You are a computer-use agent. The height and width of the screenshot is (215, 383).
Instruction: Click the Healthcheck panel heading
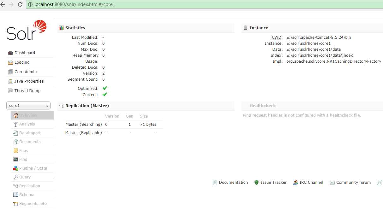[263, 106]
